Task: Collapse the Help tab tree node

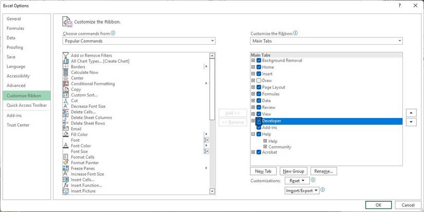Action: (253, 134)
